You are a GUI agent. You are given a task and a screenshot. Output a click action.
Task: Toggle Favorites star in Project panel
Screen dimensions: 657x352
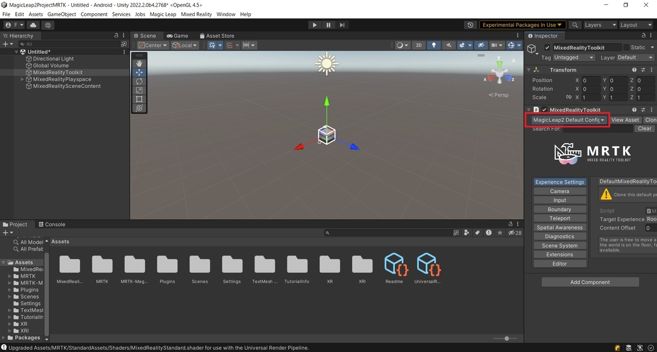(499, 233)
